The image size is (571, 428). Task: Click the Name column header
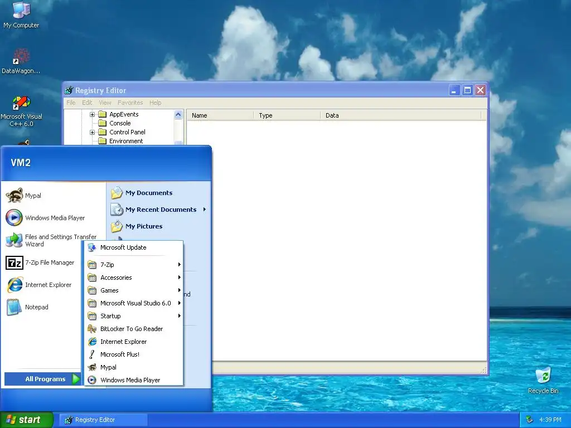tap(220, 115)
